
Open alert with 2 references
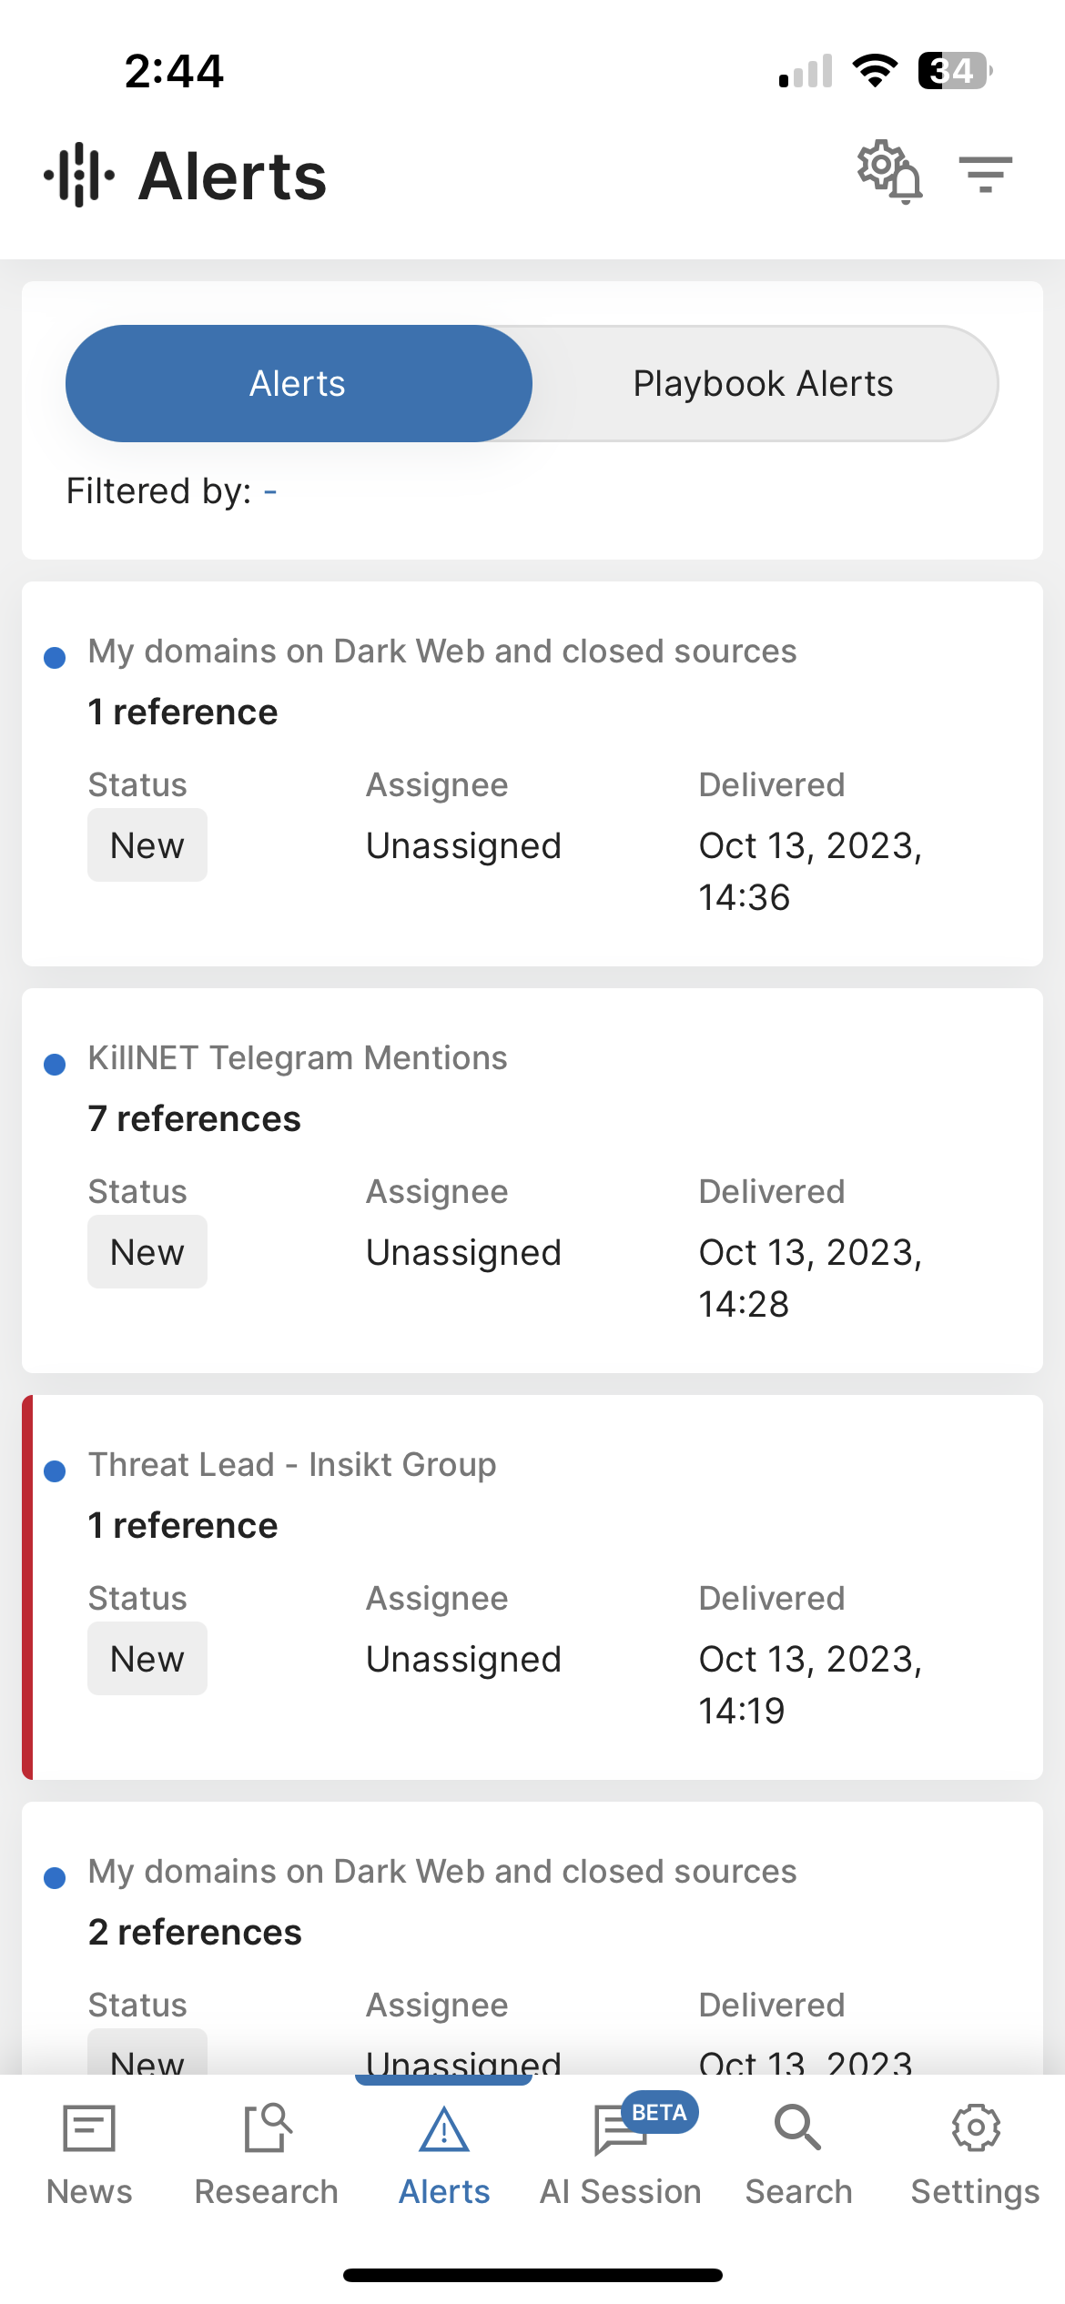point(441,1872)
